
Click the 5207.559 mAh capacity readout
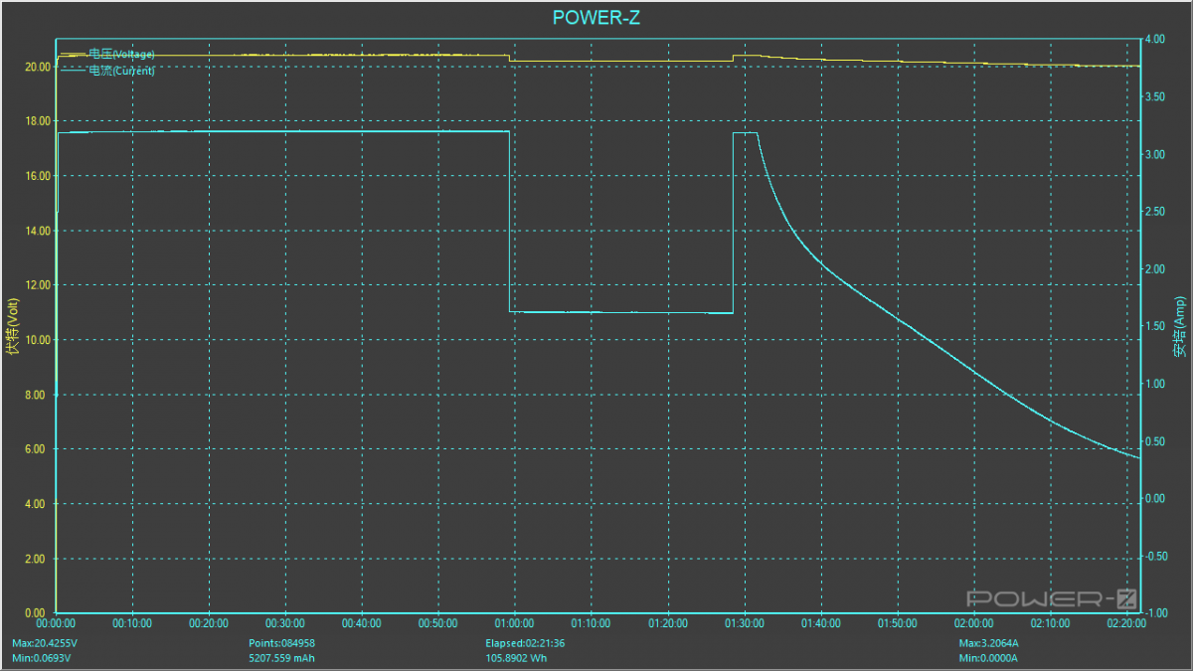[x=281, y=658]
